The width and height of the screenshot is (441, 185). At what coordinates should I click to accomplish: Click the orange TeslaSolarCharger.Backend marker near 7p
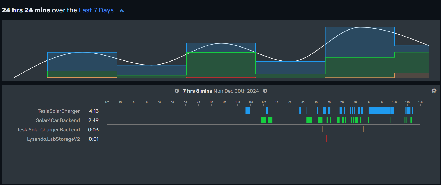coord(363,129)
